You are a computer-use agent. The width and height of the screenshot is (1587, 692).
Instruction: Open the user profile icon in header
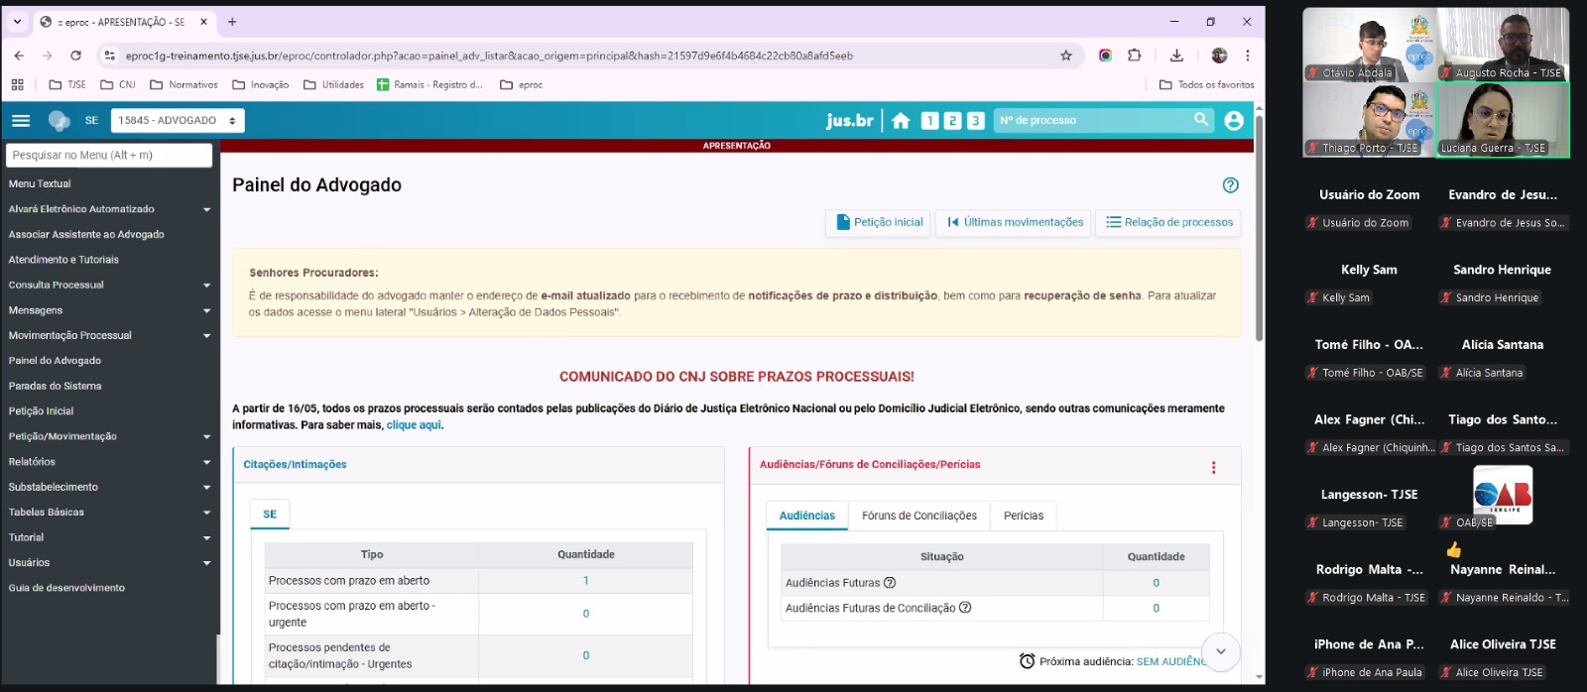(x=1234, y=120)
